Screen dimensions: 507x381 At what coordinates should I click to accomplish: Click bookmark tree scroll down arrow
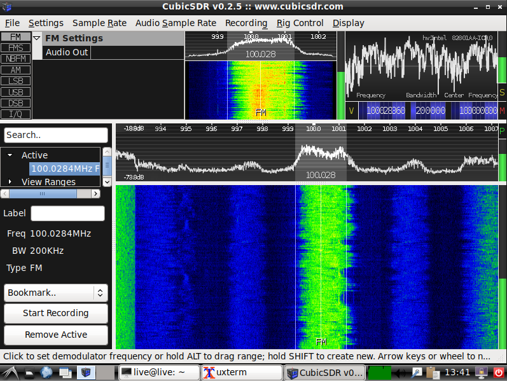[x=107, y=183]
